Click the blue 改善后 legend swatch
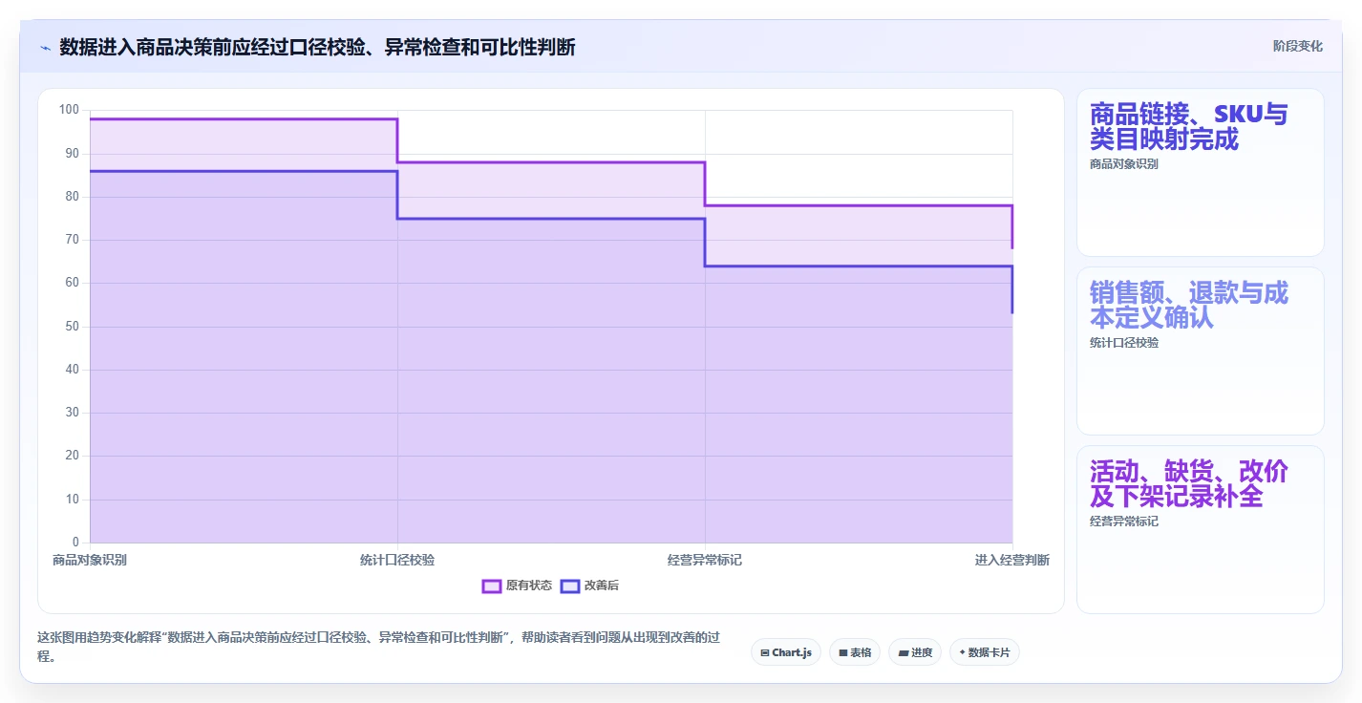 pos(570,586)
